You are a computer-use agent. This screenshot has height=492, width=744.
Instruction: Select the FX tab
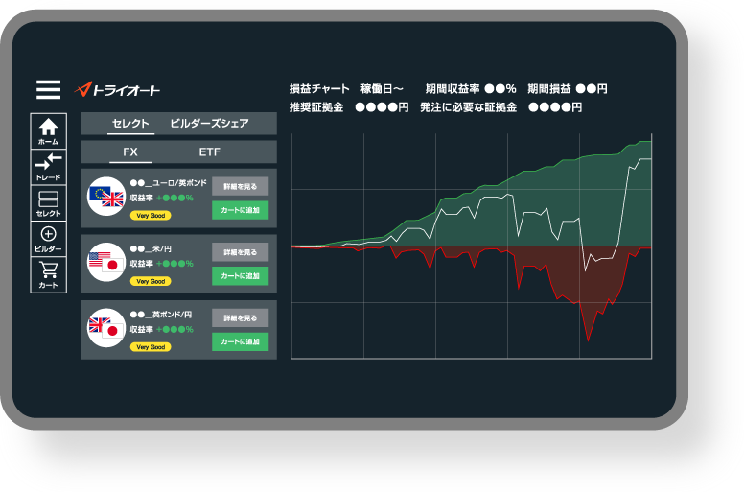coord(130,152)
